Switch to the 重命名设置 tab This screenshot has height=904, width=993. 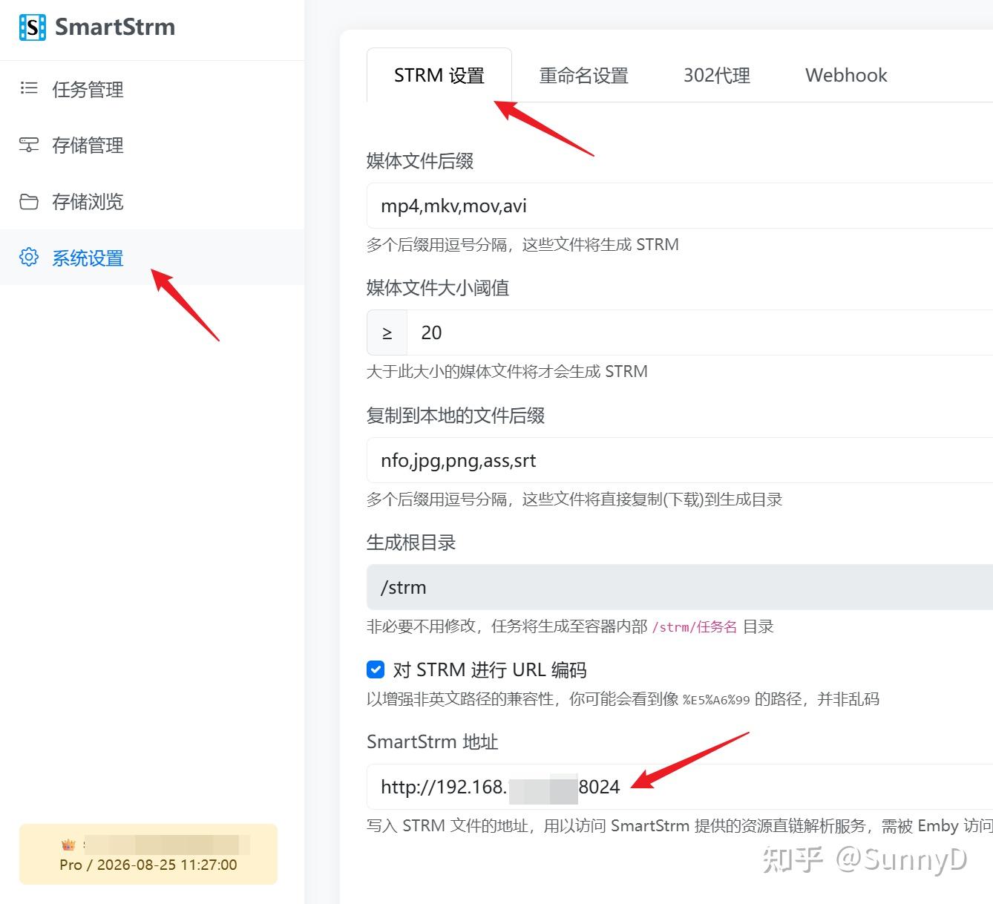click(x=584, y=75)
